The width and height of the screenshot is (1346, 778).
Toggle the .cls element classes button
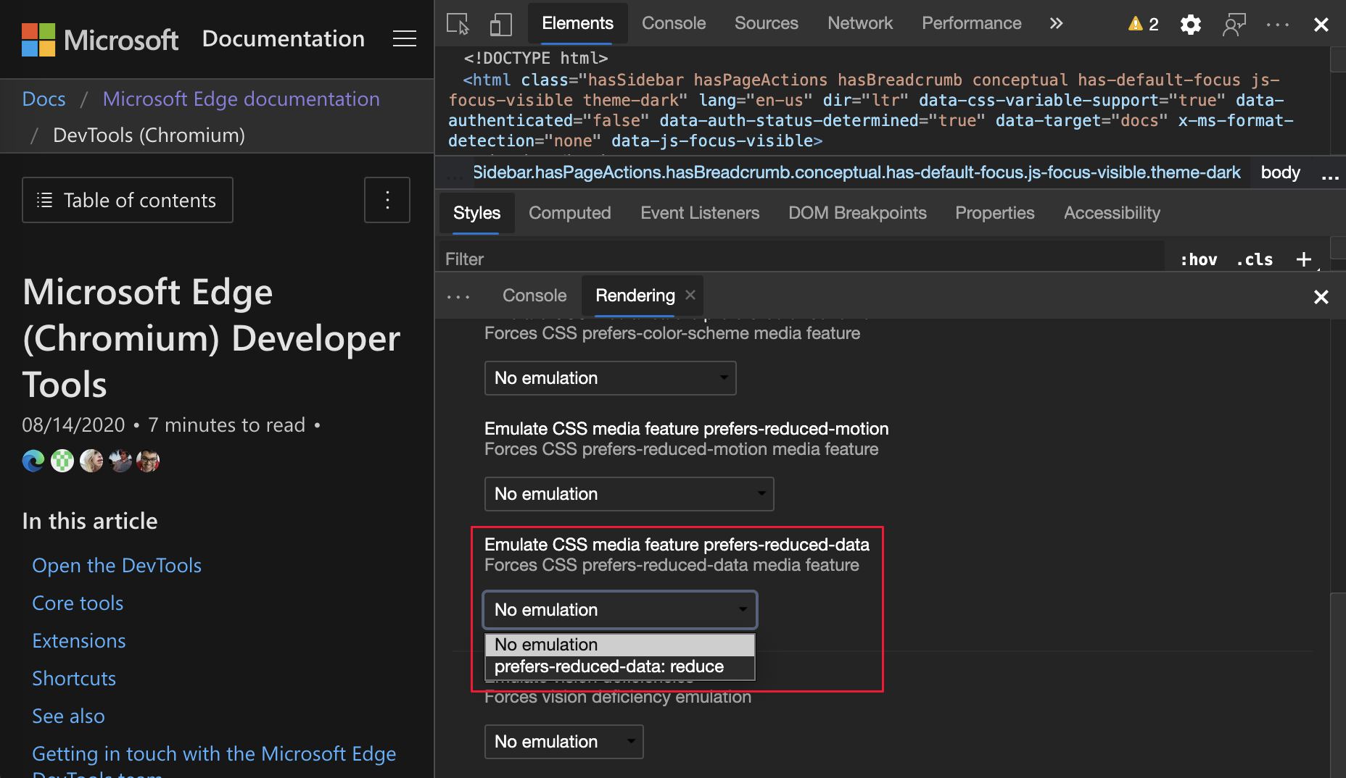[1255, 259]
